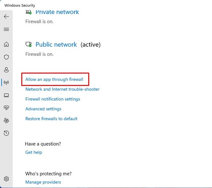
Task: Open Settings gear icon
Action: 6,179
